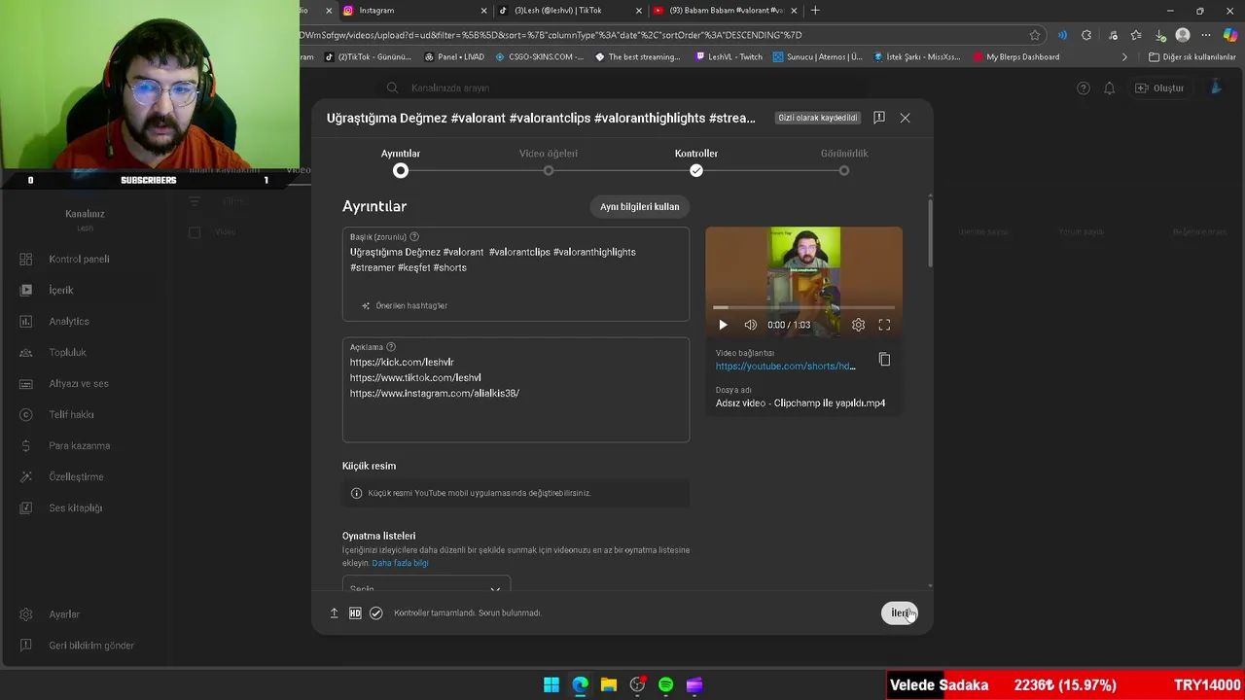1245x700 pixels.
Task: Close the upload dialog
Action: tap(905, 118)
